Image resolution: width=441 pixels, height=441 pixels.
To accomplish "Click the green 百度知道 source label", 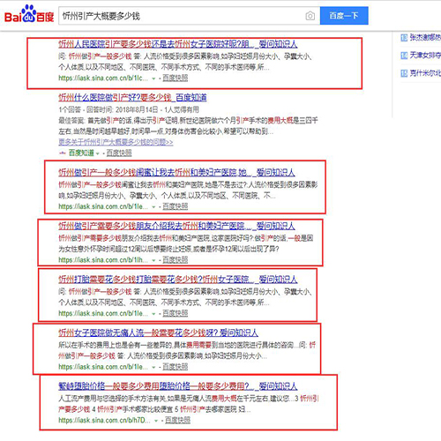I will [x=81, y=153].
